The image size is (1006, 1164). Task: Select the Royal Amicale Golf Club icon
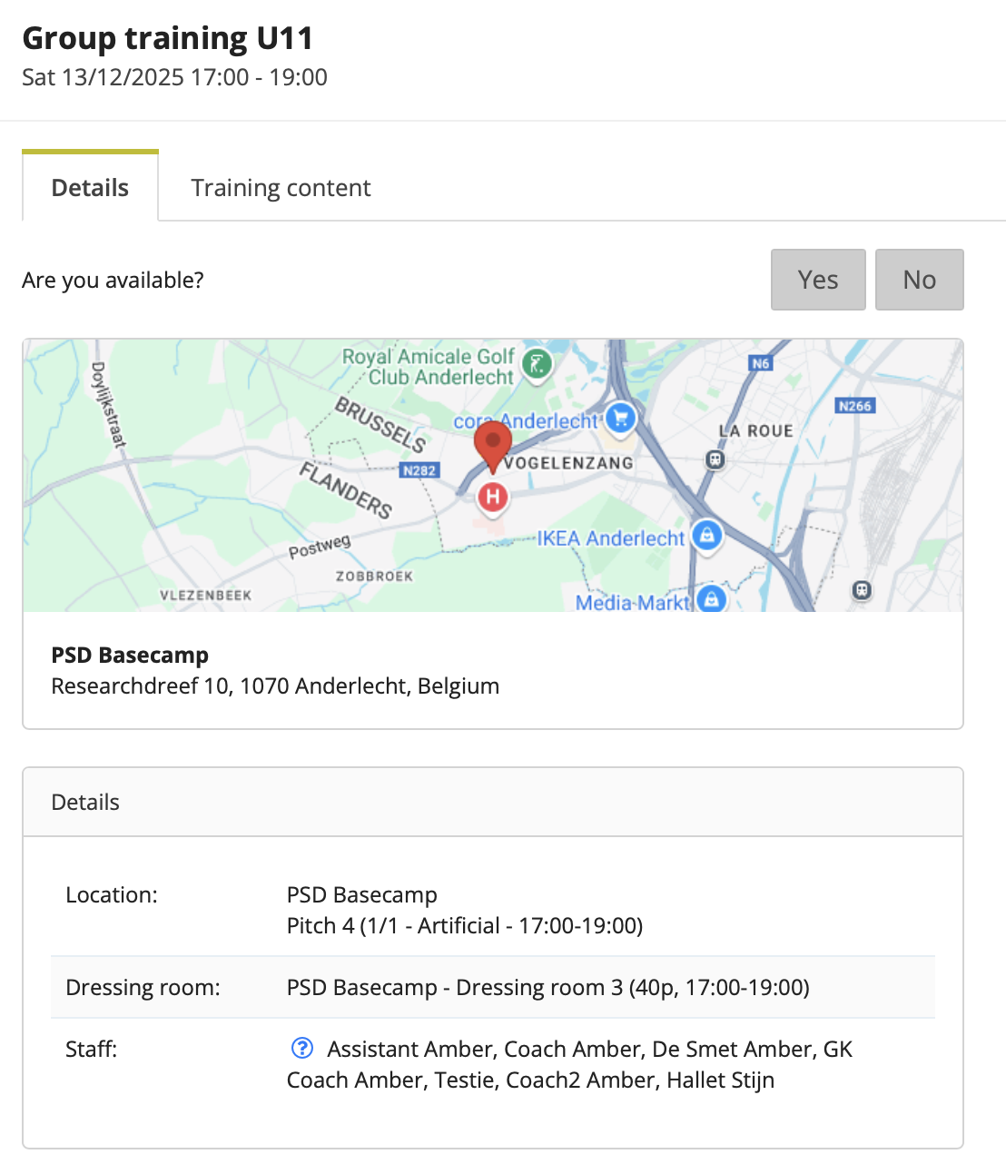point(537,365)
